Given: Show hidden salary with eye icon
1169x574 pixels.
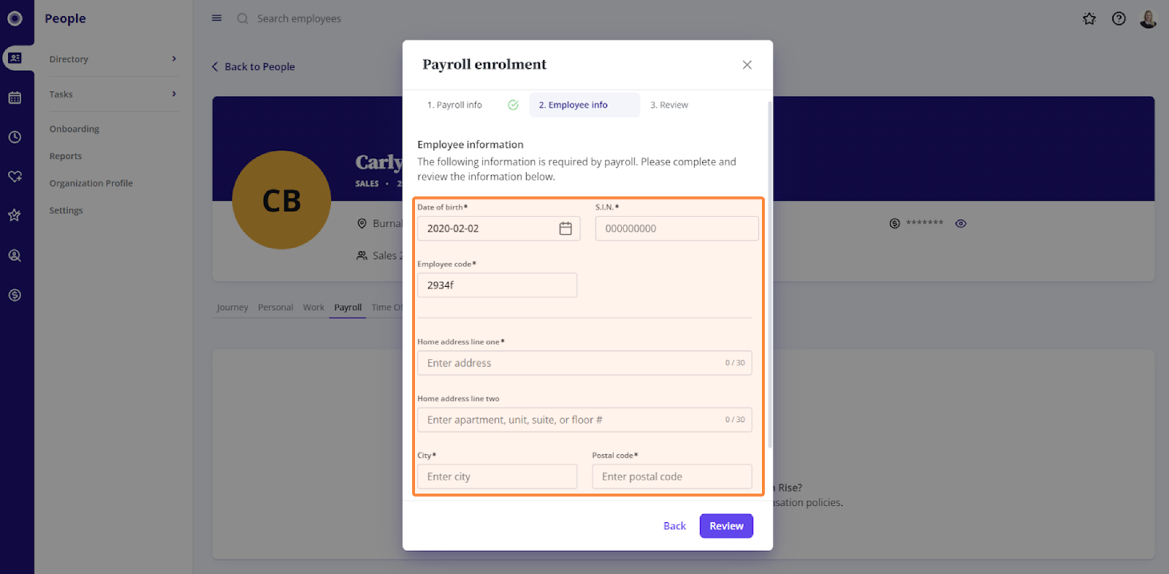Looking at the screenshot, I should 961,223.
